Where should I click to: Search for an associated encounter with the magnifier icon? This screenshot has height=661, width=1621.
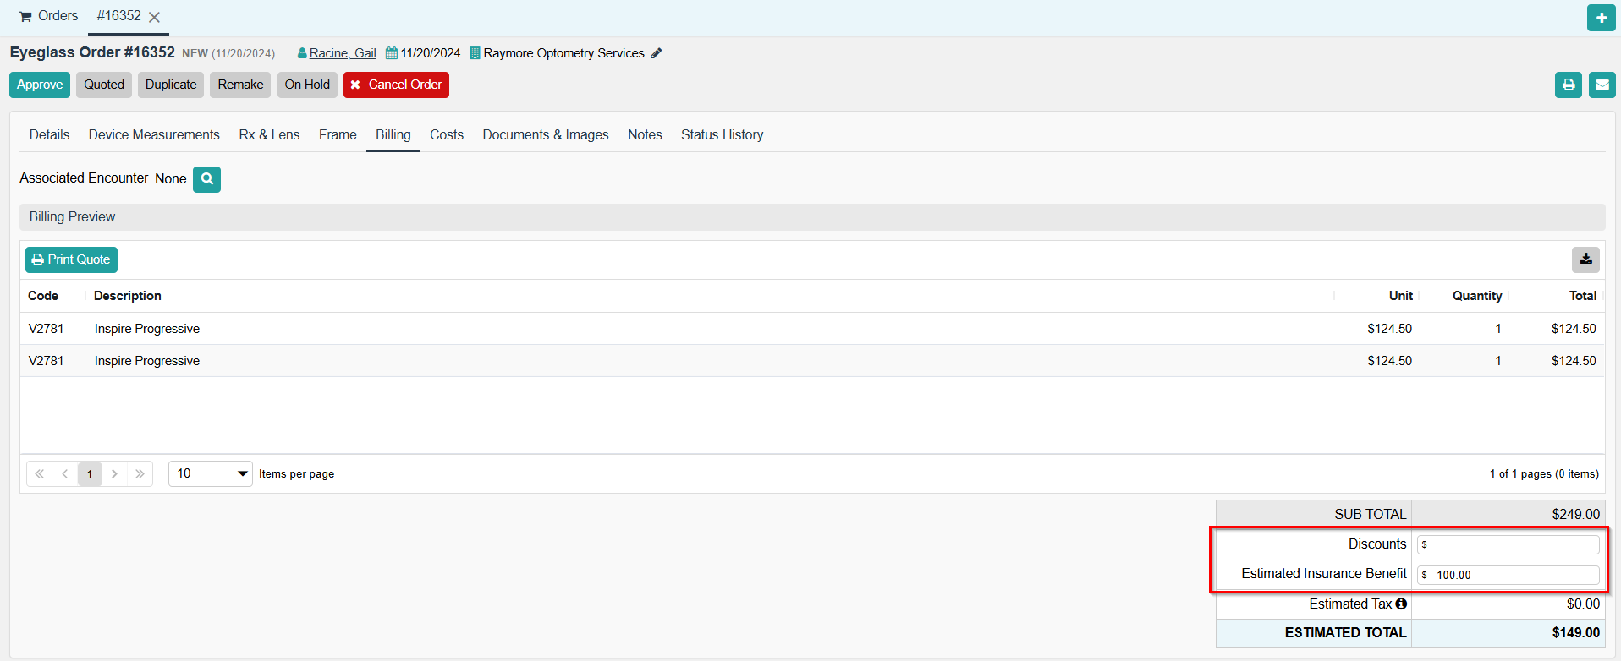[x=206, y=179]
